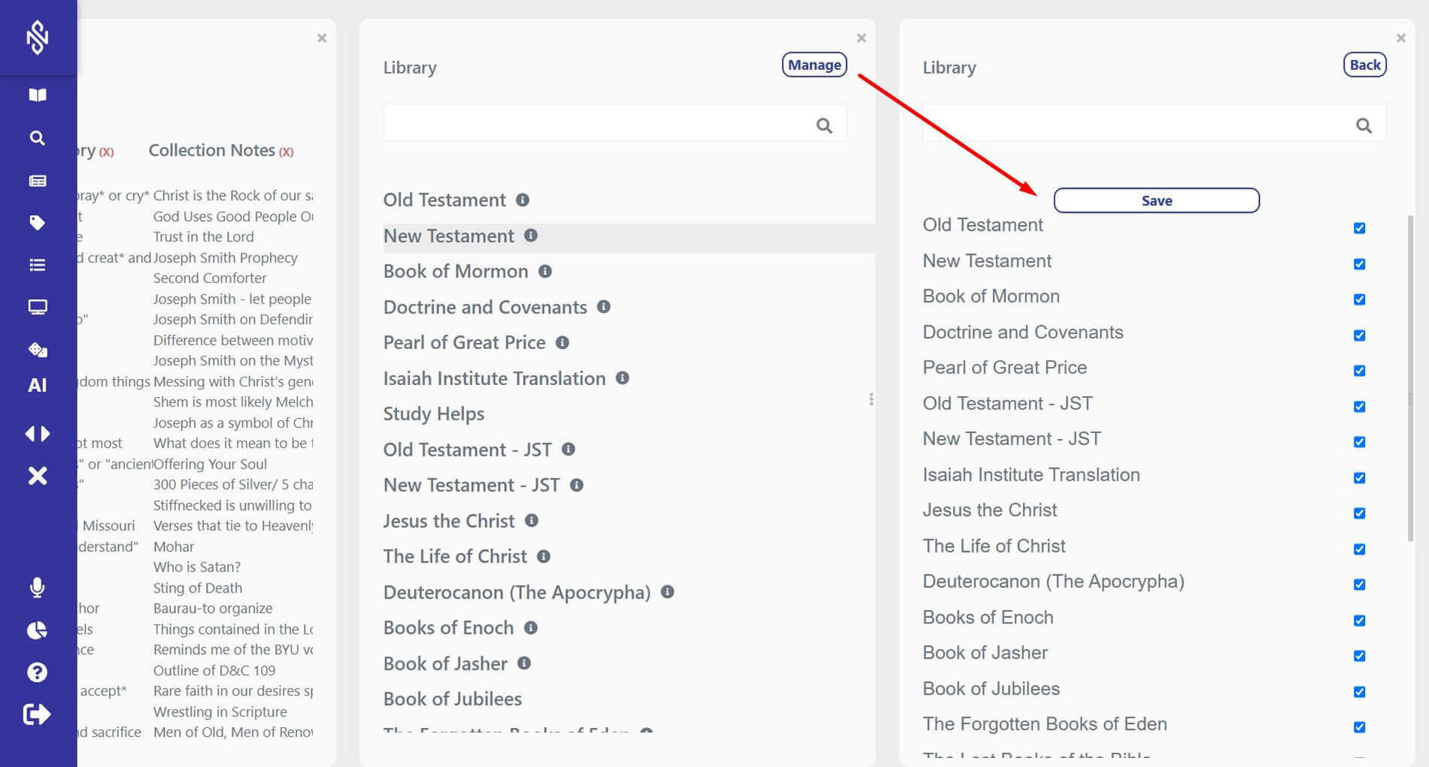Open the tags icon in sidebar
Viewport: 1429px width, 767px height.
(x=38, y=223)
